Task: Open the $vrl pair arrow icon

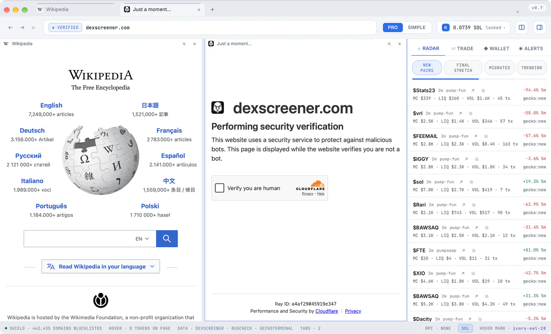Action: pyautogui.click(x=461, y=113)
